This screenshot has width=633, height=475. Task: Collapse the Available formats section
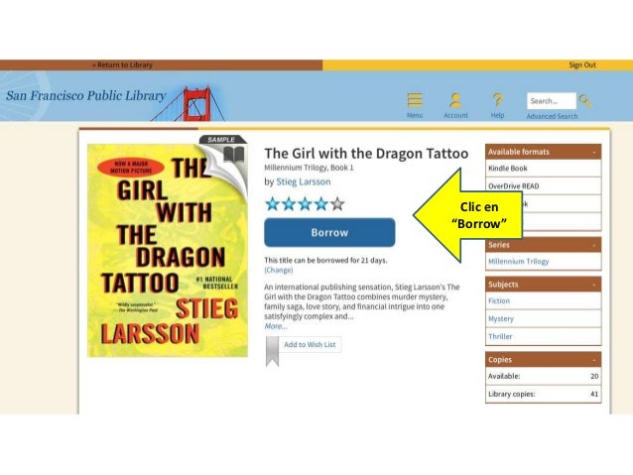tap(594, 152)
